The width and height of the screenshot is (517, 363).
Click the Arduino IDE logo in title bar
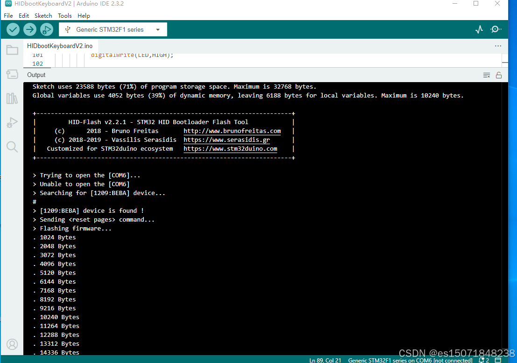point(8,4)
